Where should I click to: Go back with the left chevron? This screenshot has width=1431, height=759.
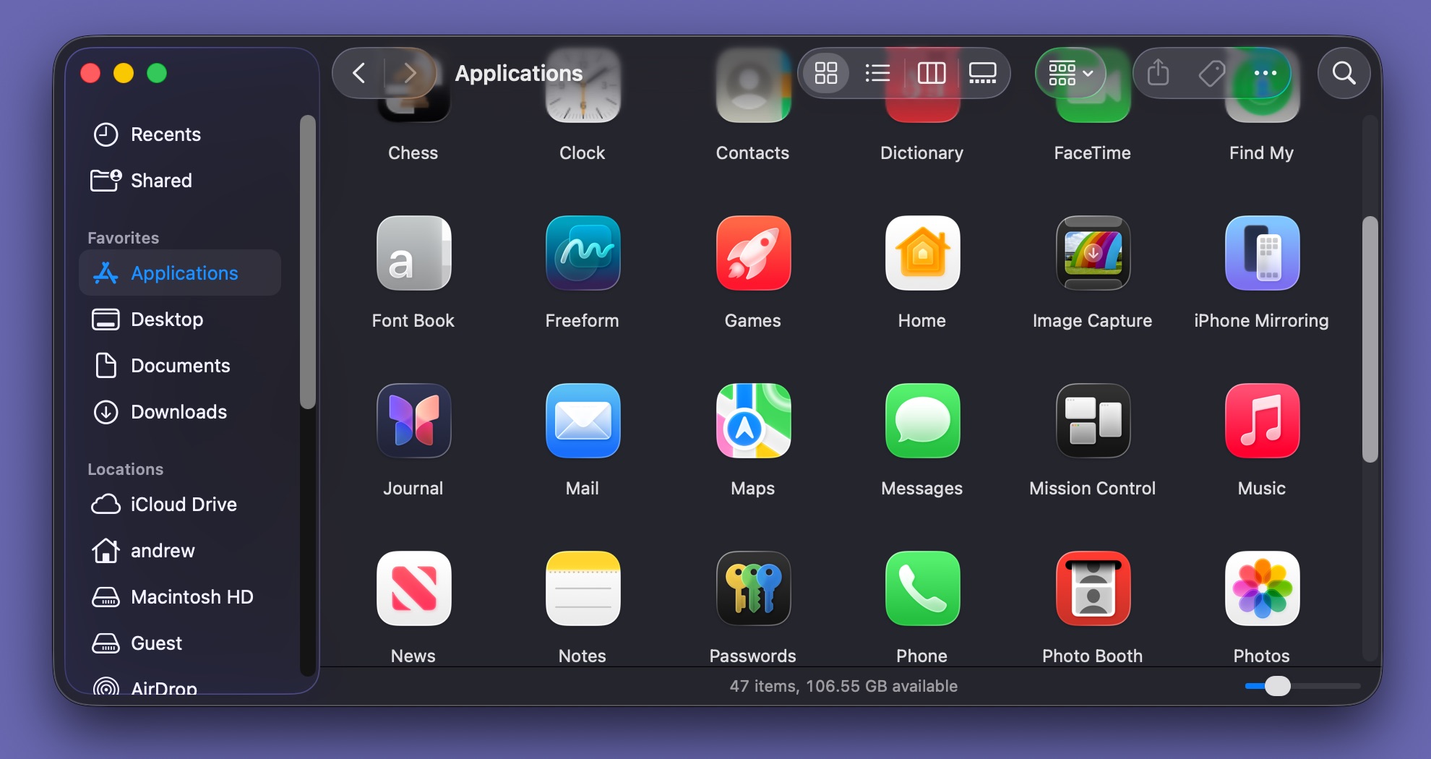(358, 73)
